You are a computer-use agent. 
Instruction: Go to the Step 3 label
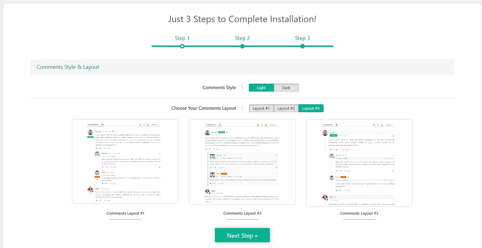[x=302, y=38]
